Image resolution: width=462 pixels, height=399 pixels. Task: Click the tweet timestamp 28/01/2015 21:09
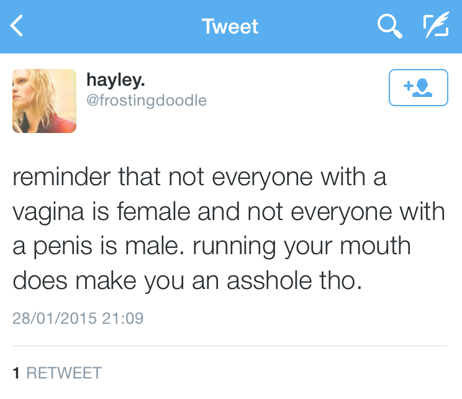[x=78, y=319]
